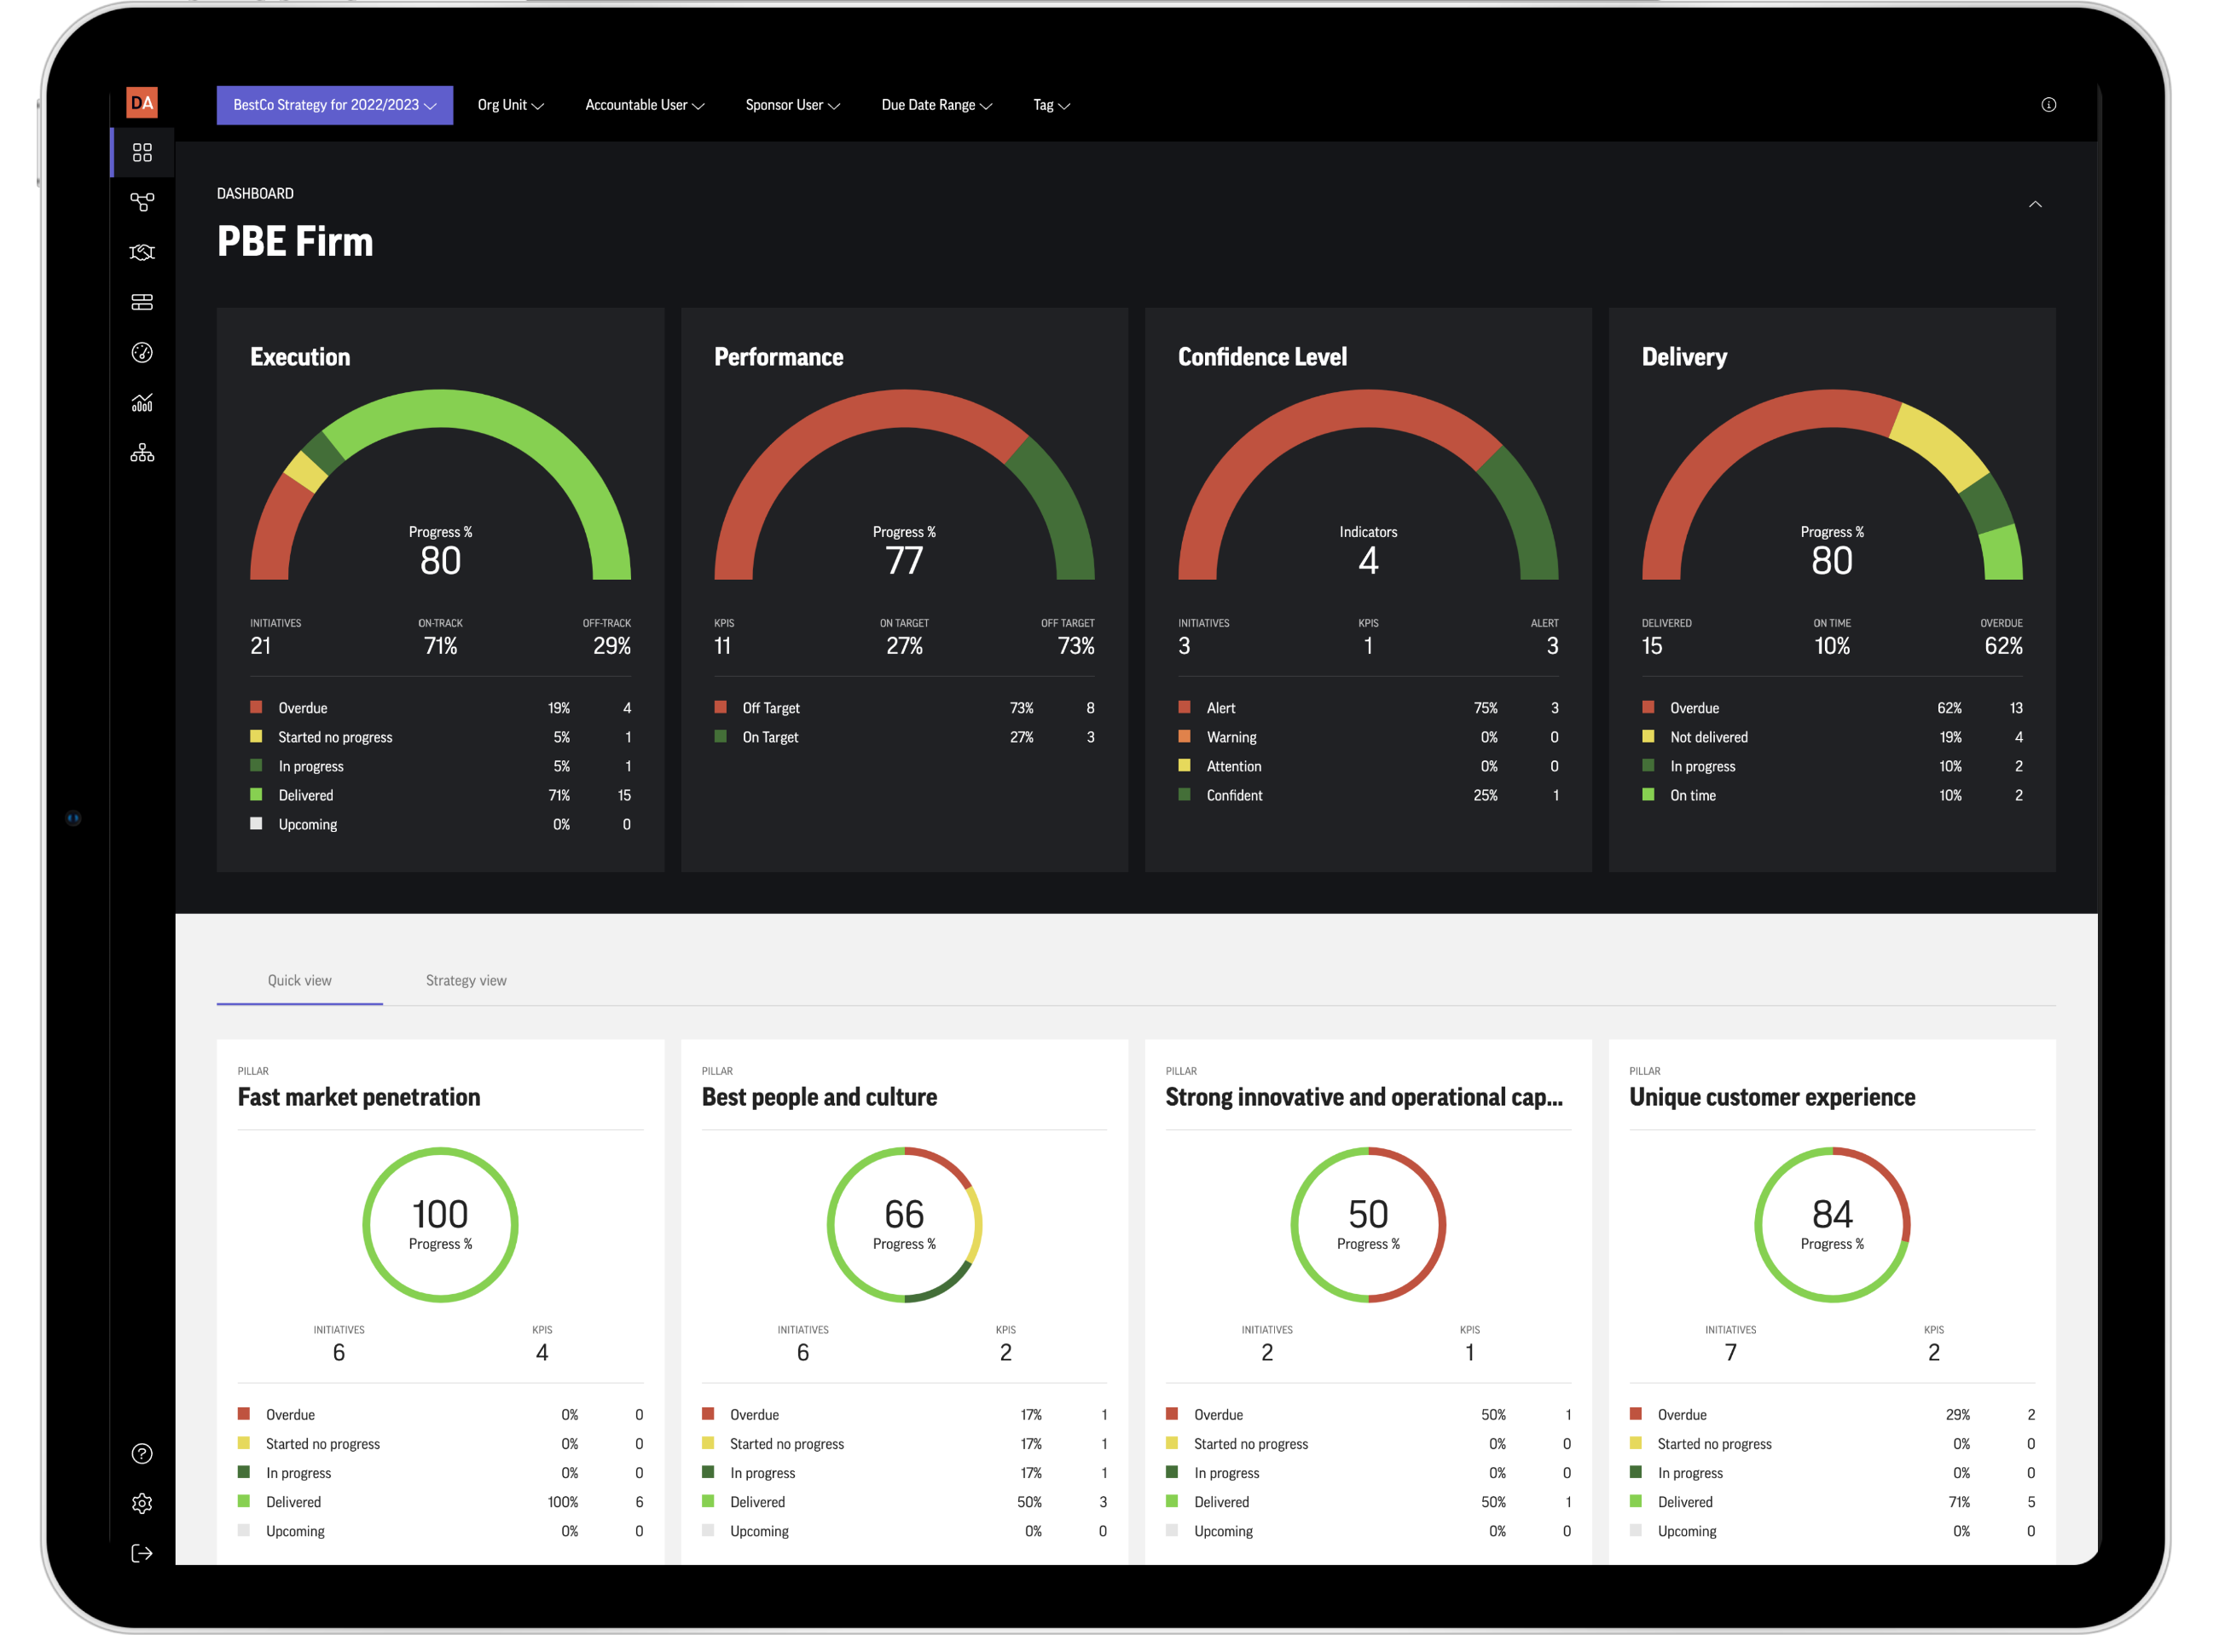Click the OFF TARGET 73% value
The height and width of the screenshot is (1652, 2219).
1076,646
